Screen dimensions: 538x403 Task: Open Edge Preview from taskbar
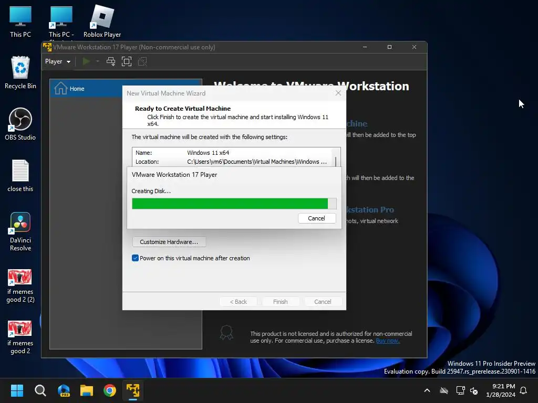click(64, 390)
